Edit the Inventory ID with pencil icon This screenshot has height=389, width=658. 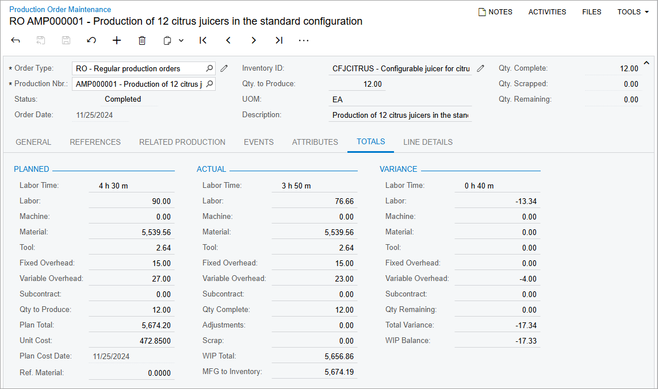[x=481, y=68]
